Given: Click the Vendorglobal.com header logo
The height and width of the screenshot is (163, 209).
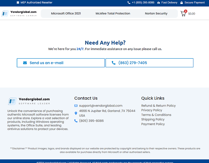Looking at the screenshot, I should click(19, 13).
